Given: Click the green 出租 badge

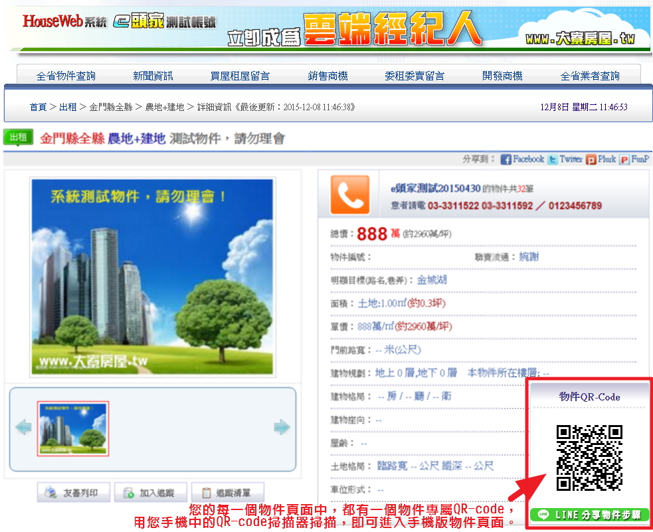Looking at the screenshot, I should [18, 137].
